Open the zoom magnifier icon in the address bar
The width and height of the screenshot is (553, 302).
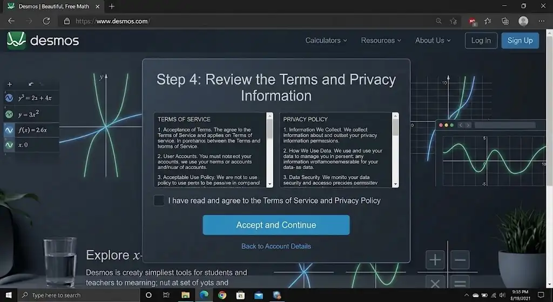click(439, 21)
